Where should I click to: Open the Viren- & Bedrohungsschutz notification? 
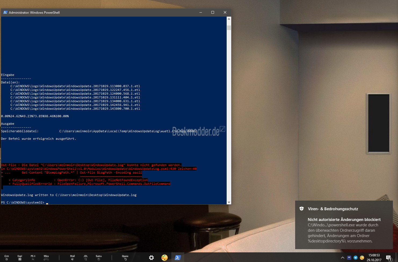pyautogui.click(x=344, y=225)
